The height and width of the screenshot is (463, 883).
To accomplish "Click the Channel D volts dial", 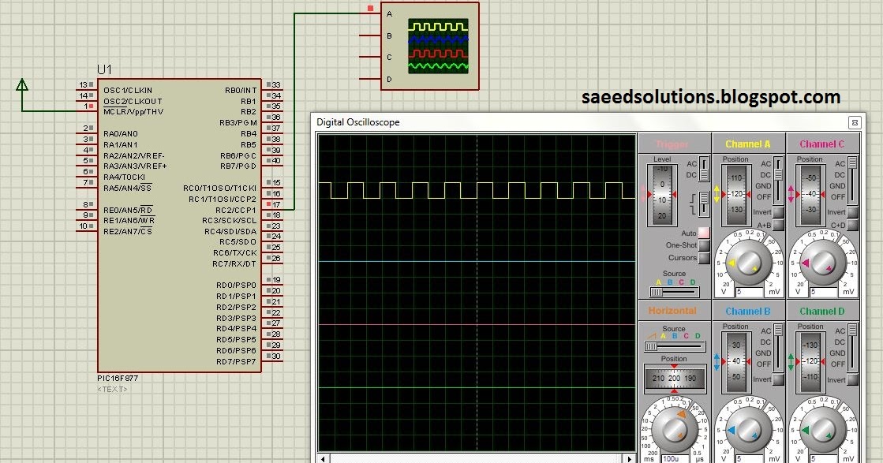I will [x=823, y=430].
